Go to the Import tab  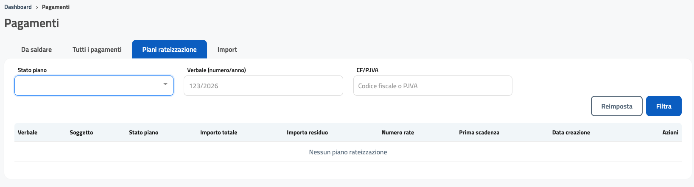pyautogui.click(x=227, y=50)
